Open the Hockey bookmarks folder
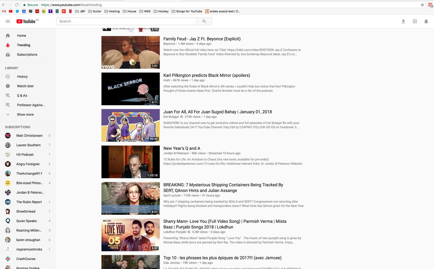This screenshot has height=269, width=434. pyautogui.click(x=161, y=11)
